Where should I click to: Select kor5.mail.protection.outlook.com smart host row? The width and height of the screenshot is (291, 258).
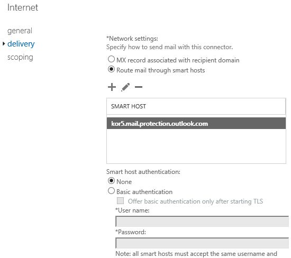196,123
